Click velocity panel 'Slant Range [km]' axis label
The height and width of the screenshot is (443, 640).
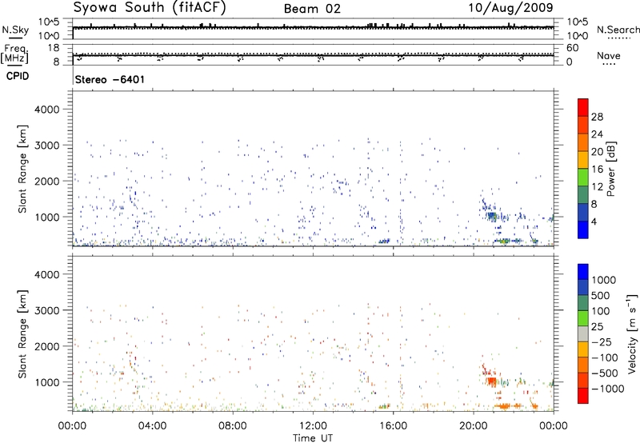23,334
